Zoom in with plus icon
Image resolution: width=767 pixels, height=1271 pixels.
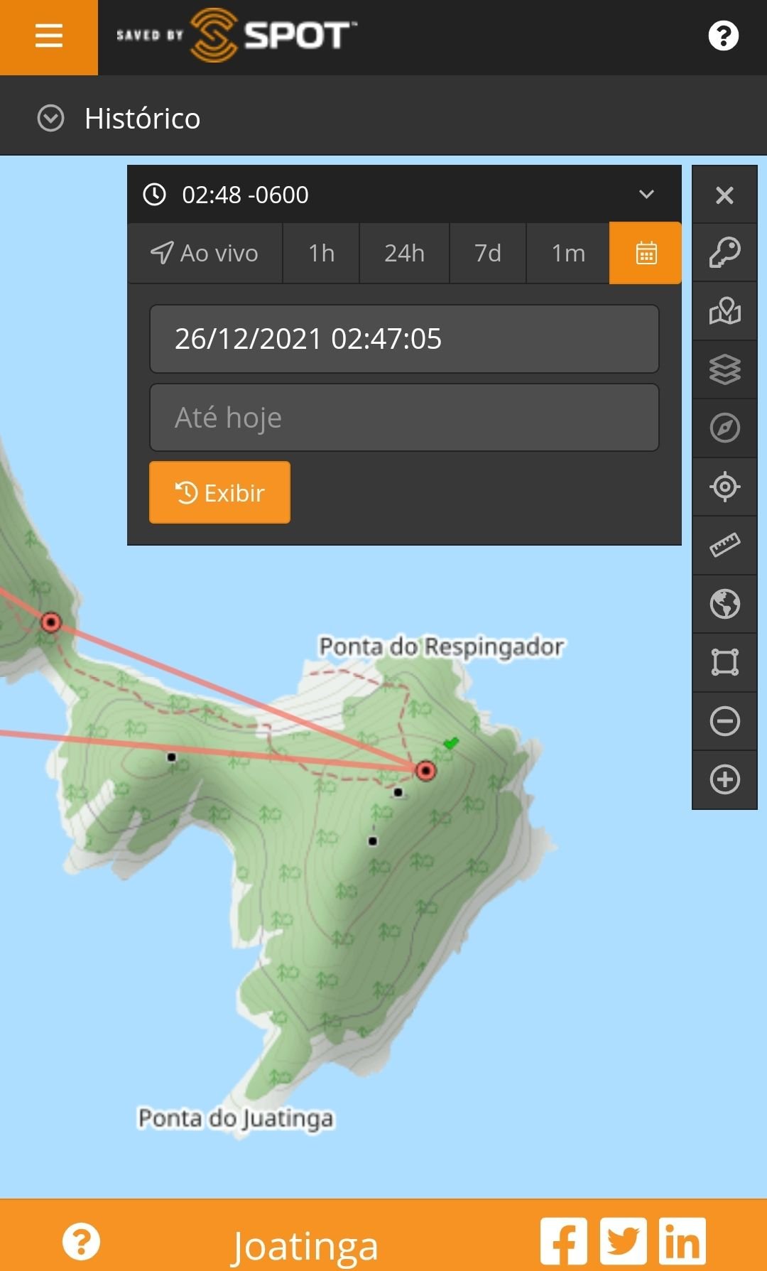724,779
